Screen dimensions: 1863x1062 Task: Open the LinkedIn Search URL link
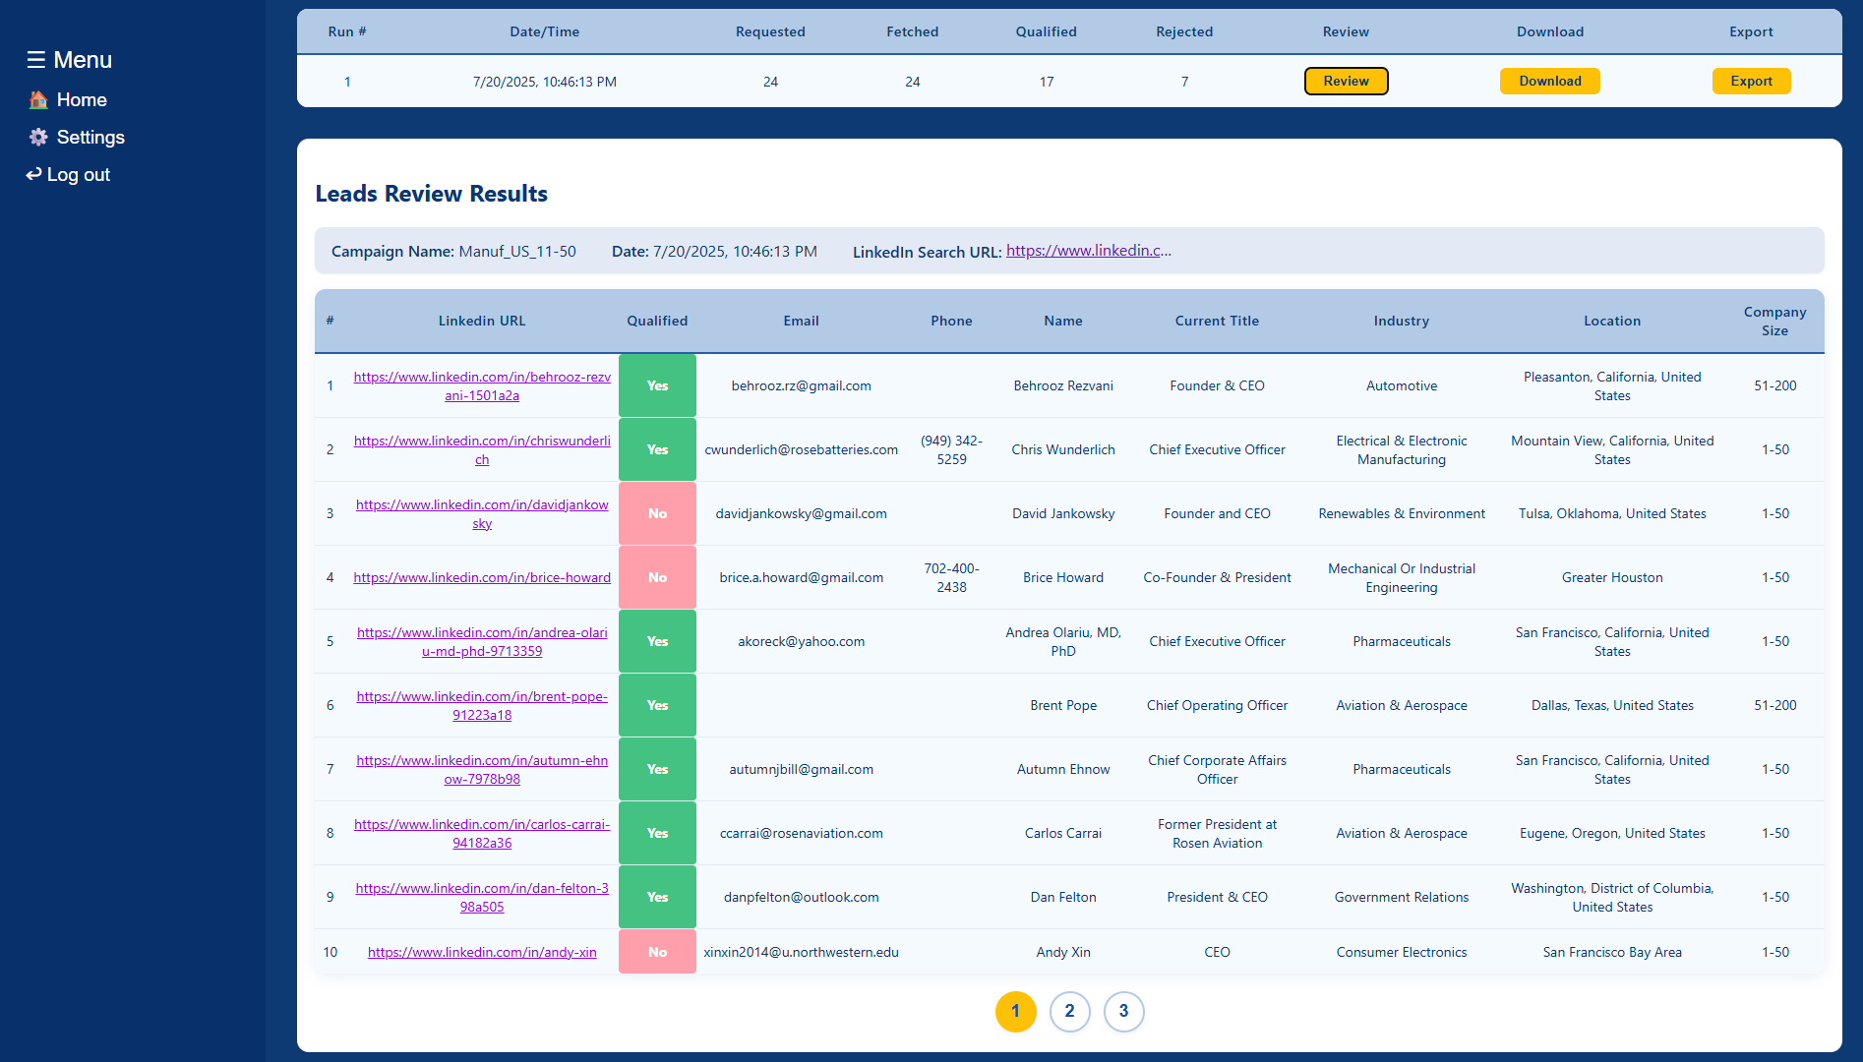pyautogui.click(x=1088, y=251)
